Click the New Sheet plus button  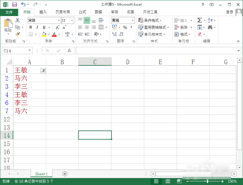[65, 174]
